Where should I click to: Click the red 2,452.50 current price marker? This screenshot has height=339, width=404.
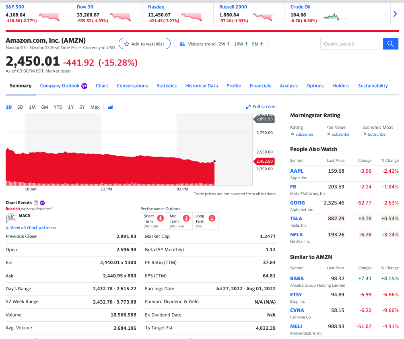coord(264,161)
